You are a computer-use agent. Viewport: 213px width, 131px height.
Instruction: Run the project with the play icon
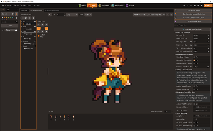tap(184, 6)
